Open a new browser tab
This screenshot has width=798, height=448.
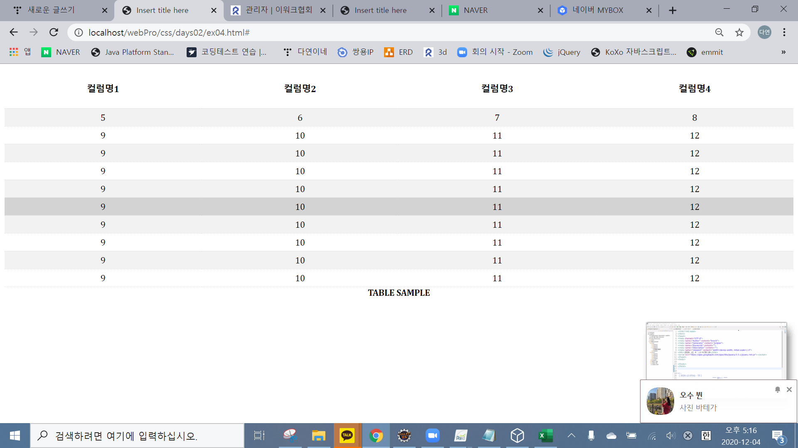(x=672, y=10)
